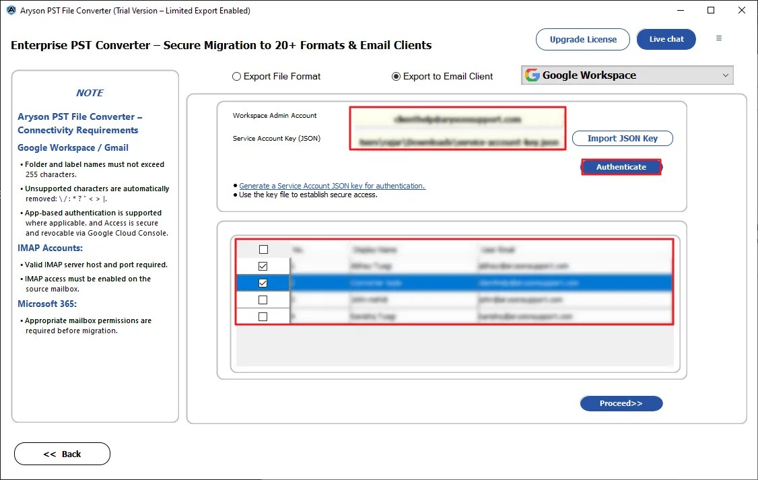Click the Aryson app logo in title bar
The height and width of the screenshot is (480, 758).
(11, 10)
